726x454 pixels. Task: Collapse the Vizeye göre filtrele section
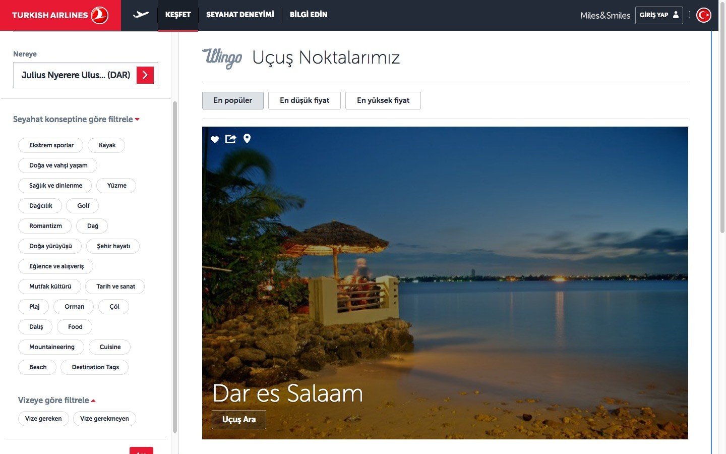[56, 401]
